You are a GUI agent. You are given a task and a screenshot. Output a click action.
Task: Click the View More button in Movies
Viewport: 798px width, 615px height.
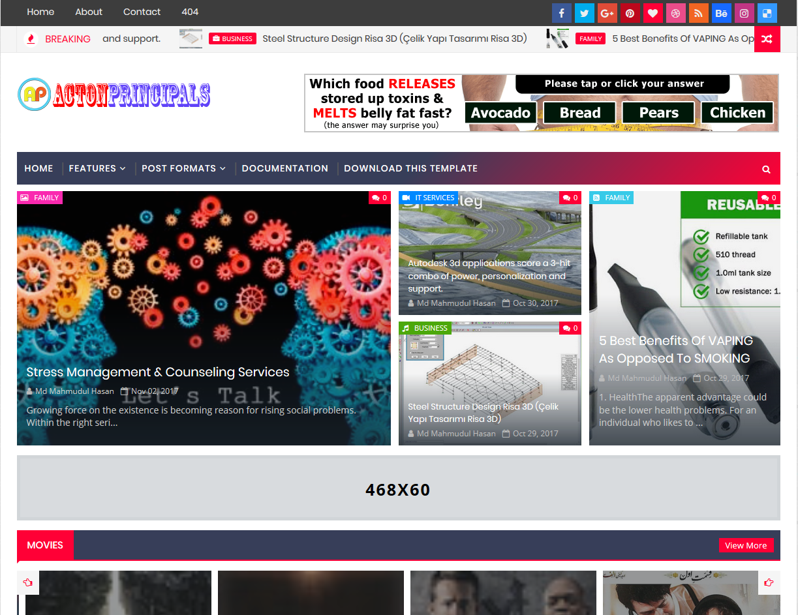[746, 545]
